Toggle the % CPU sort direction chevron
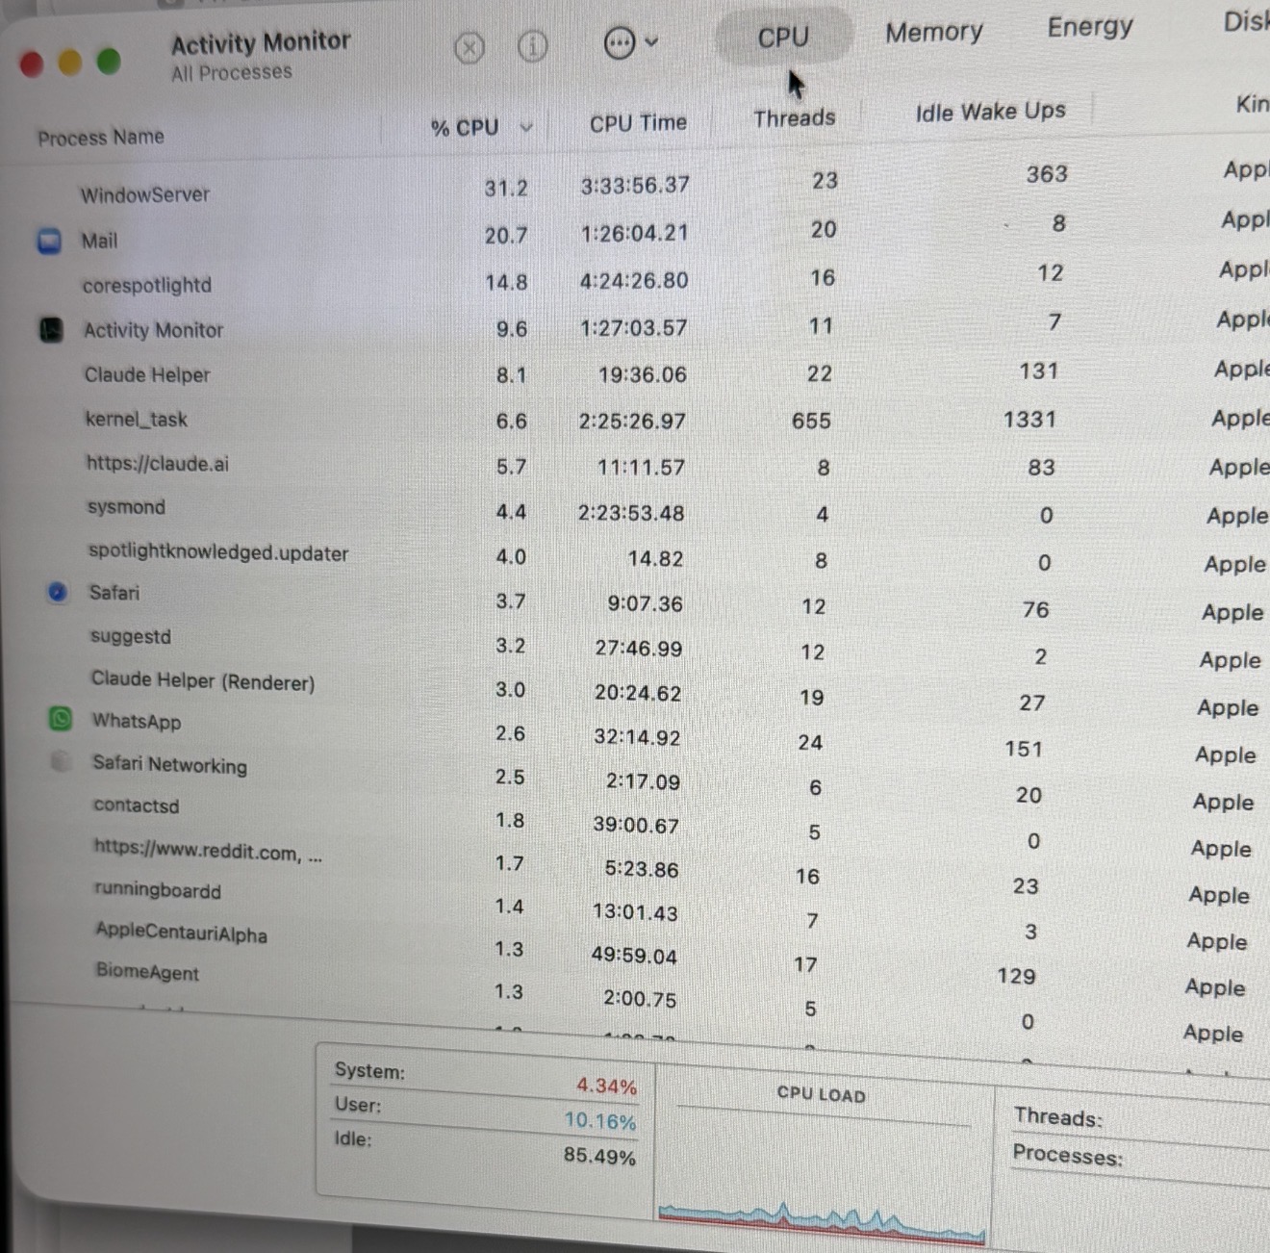 pyautogui.click(x=526, y=127)
